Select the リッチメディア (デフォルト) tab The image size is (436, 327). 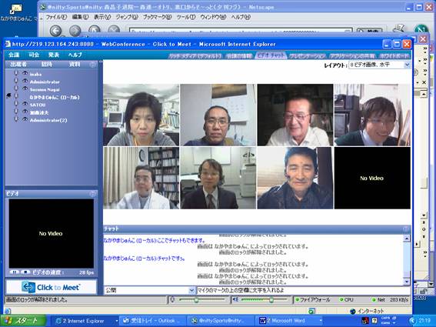195,56
